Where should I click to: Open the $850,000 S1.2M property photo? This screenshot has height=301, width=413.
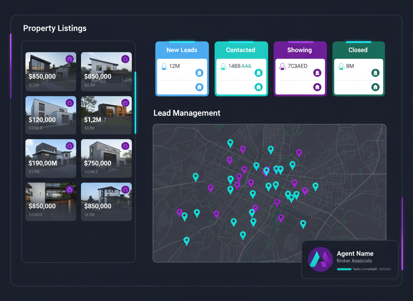pos(106,71)
